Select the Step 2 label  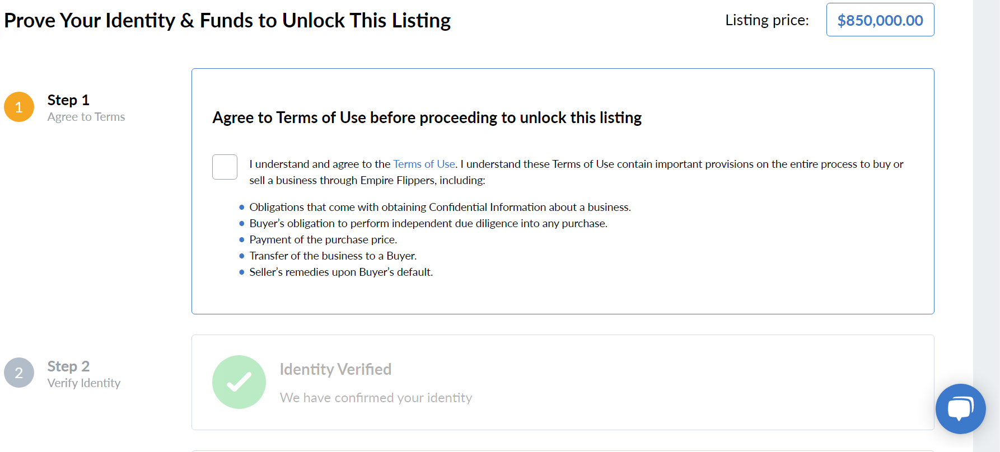pos(68,366)
